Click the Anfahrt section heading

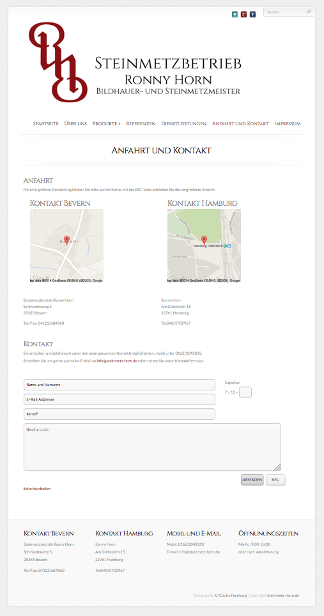pos(38,181)
